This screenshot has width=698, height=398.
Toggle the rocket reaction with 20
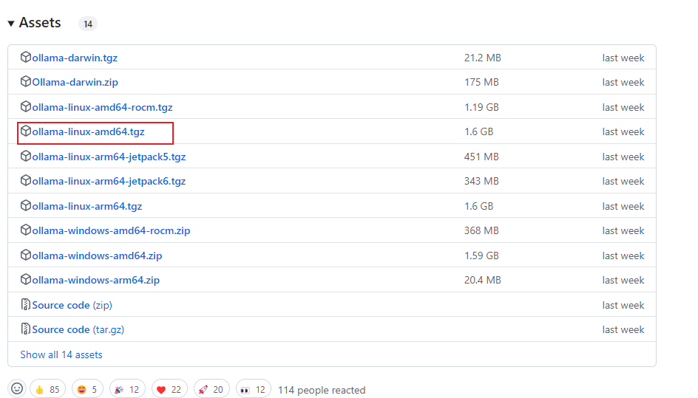(x=211, y=390)
